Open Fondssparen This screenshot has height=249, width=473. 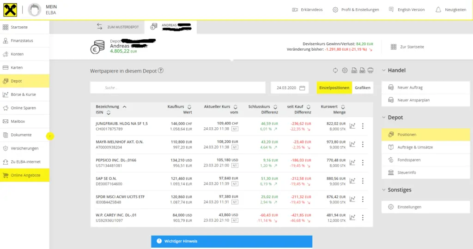[425, 160]
